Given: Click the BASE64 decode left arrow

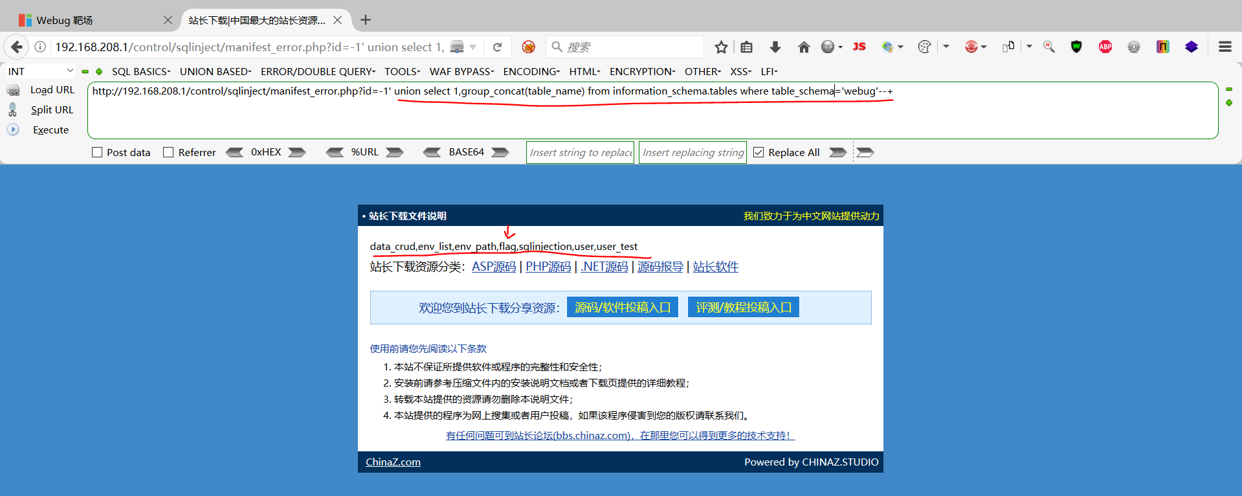Looking at the screenshot, I should point(432,152).
